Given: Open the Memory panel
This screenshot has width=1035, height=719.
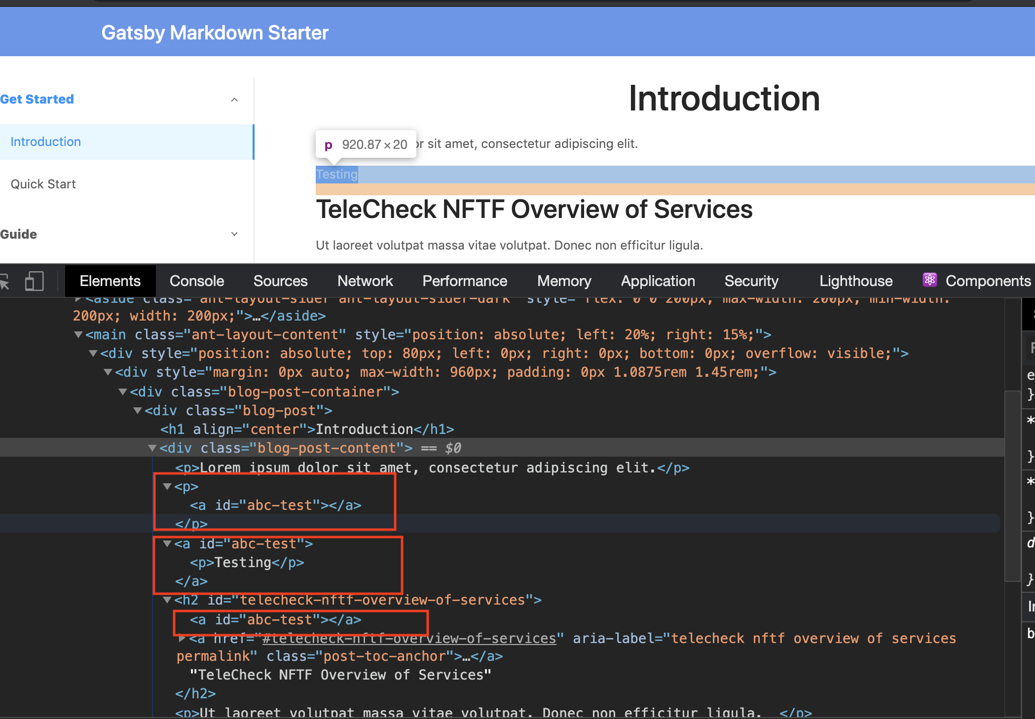Looking at the screenshot, I should click(563, 281).
